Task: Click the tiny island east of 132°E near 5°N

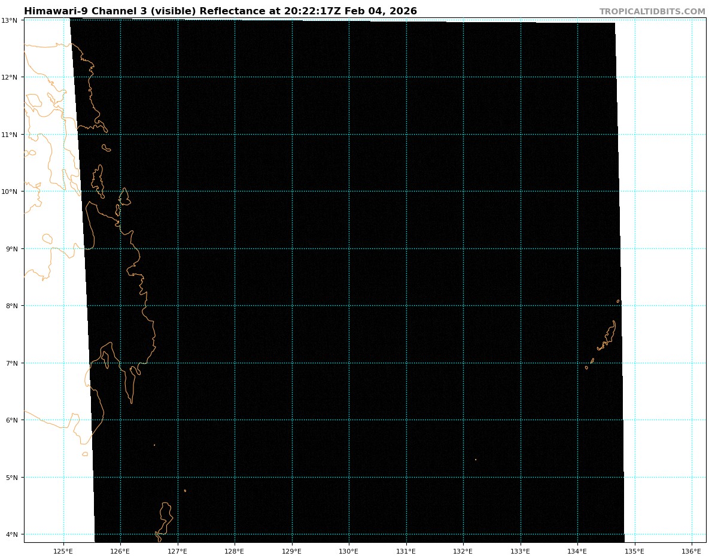Action: tap(476, 460)
